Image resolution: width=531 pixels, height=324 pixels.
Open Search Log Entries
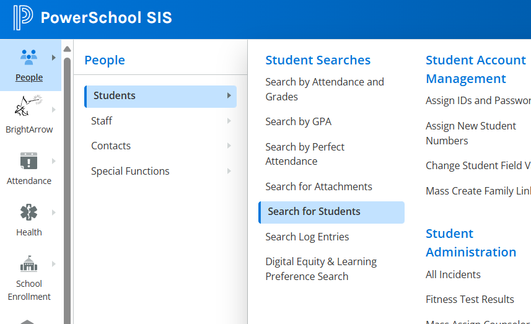(x=307, y=237)
